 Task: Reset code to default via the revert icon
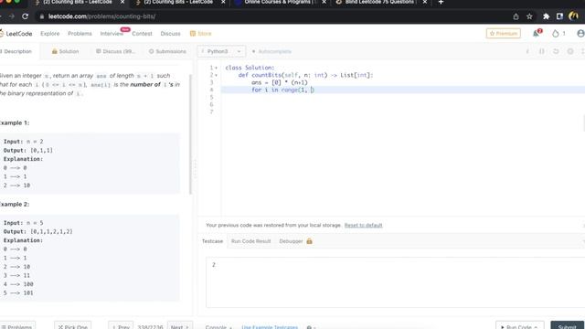point(556,51)
